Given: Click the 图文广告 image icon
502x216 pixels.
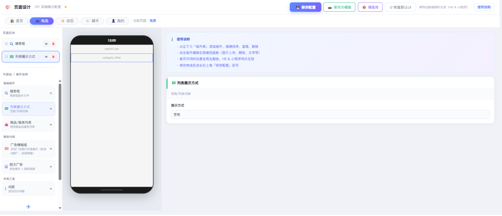Looking at the screenshot, I should pyautogui.click(x=6, y=167).
